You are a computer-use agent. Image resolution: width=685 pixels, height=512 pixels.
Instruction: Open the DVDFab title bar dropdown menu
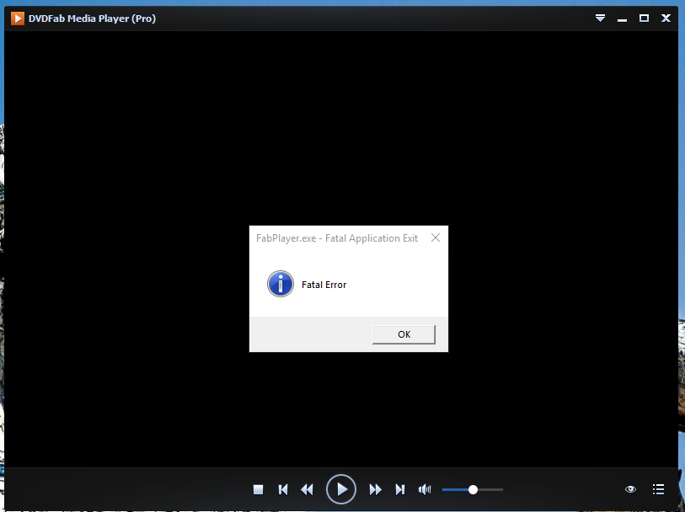tap(600, 18)
